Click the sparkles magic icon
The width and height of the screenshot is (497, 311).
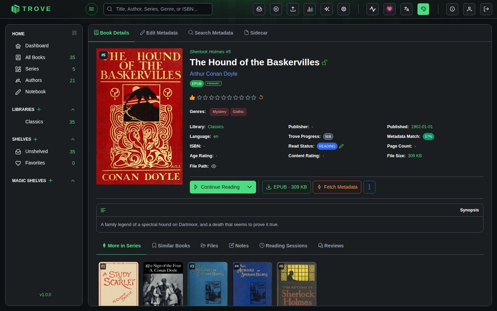(327, 9)
